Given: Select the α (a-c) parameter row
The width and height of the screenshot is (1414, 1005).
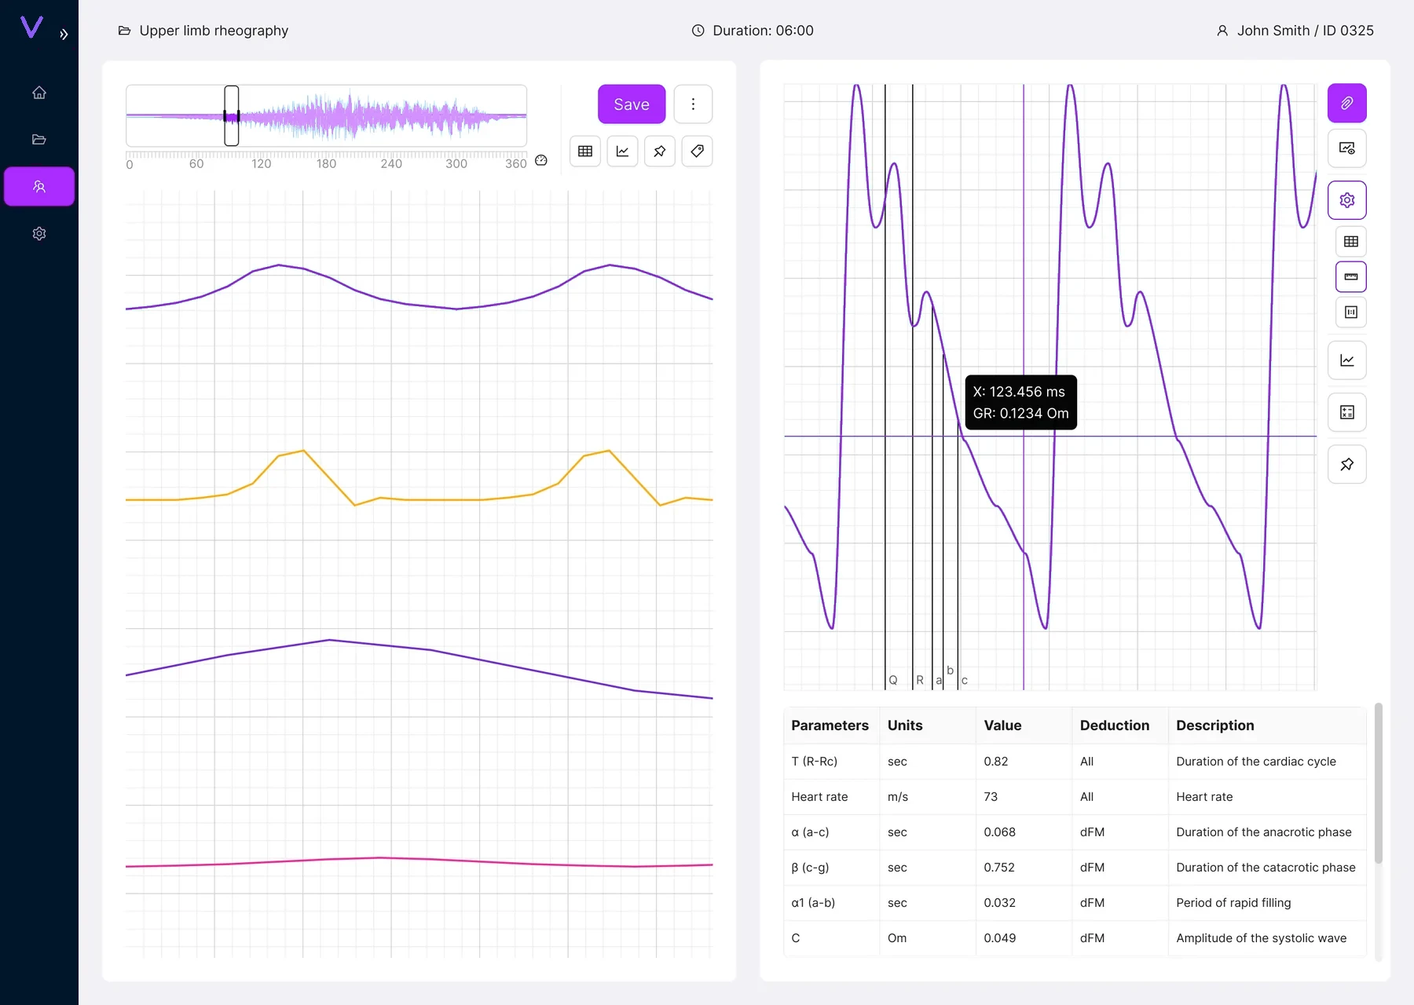Looking at the screenshot, I should tap(1075, 832).
